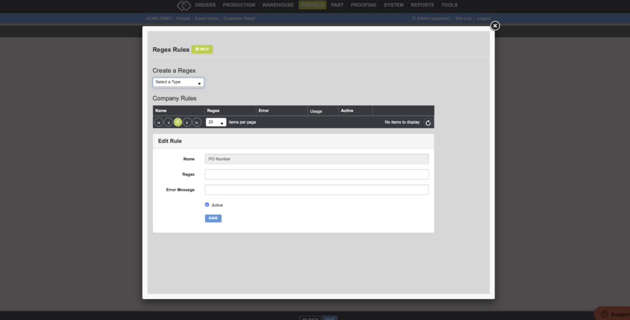Toggle the Active checkbox

pos(207,205)
